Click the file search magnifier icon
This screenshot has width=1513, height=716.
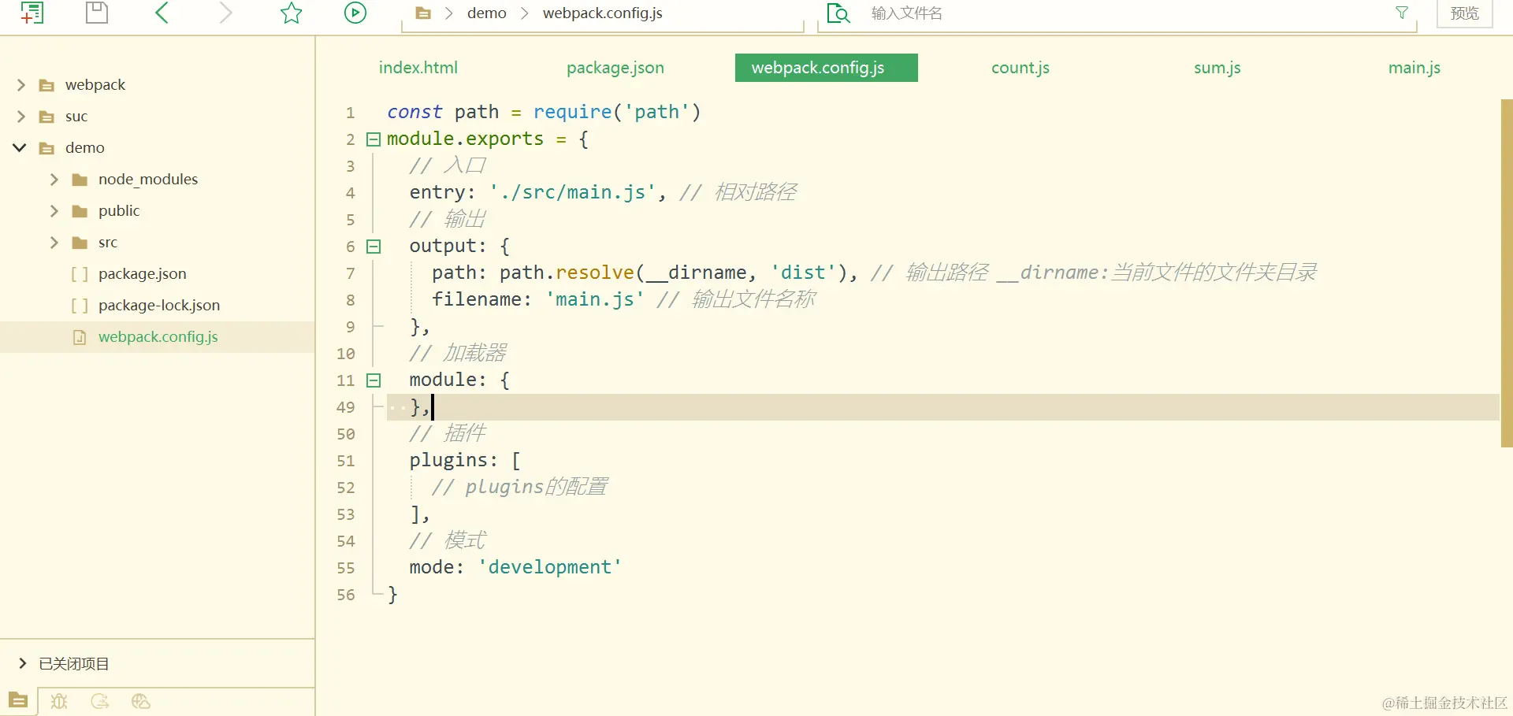tap(838, 13)
